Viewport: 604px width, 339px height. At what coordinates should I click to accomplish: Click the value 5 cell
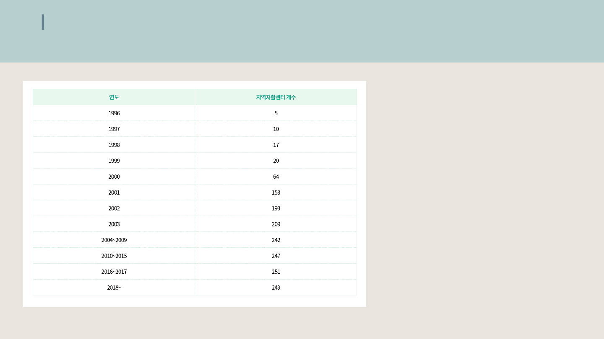tap(276, 113)
